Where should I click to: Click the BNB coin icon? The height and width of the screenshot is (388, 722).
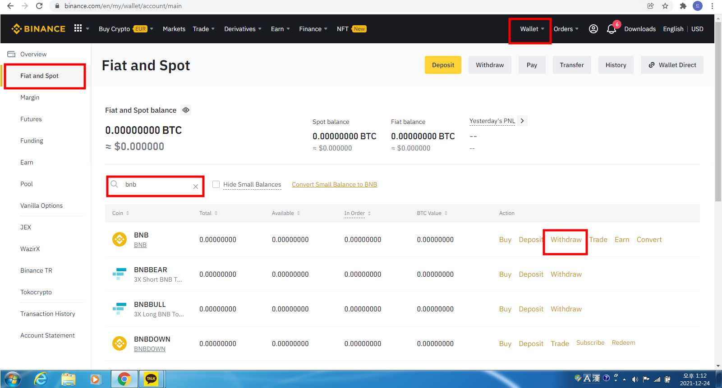[x=120, y=239]
